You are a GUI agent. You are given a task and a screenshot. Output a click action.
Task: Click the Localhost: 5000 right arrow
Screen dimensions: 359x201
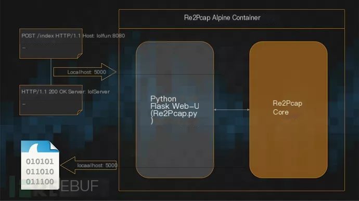[x=85, y=72]
